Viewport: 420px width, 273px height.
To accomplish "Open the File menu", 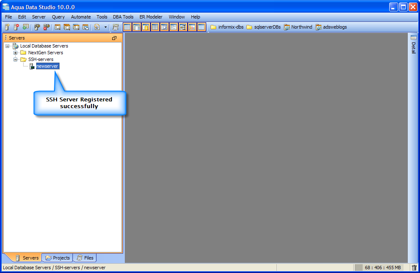I will tap(8, 17).
